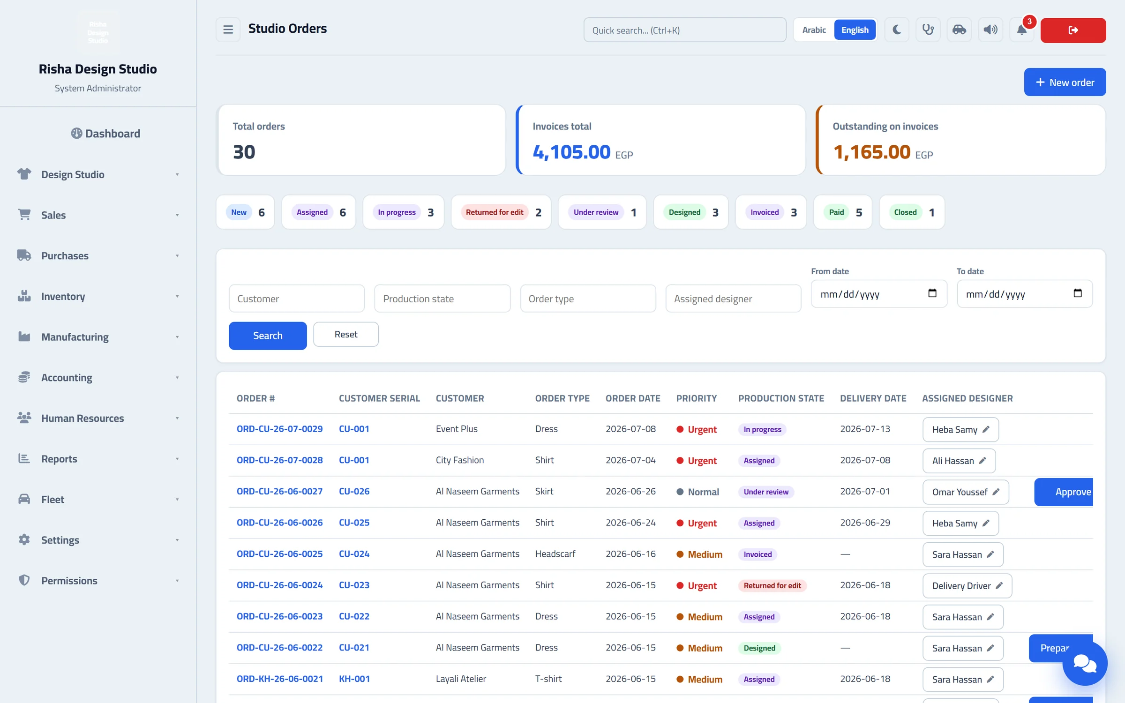Switch to dark mode with the moon icon
This screenshot has width=1125, height=703.
(x=896, y=30)
